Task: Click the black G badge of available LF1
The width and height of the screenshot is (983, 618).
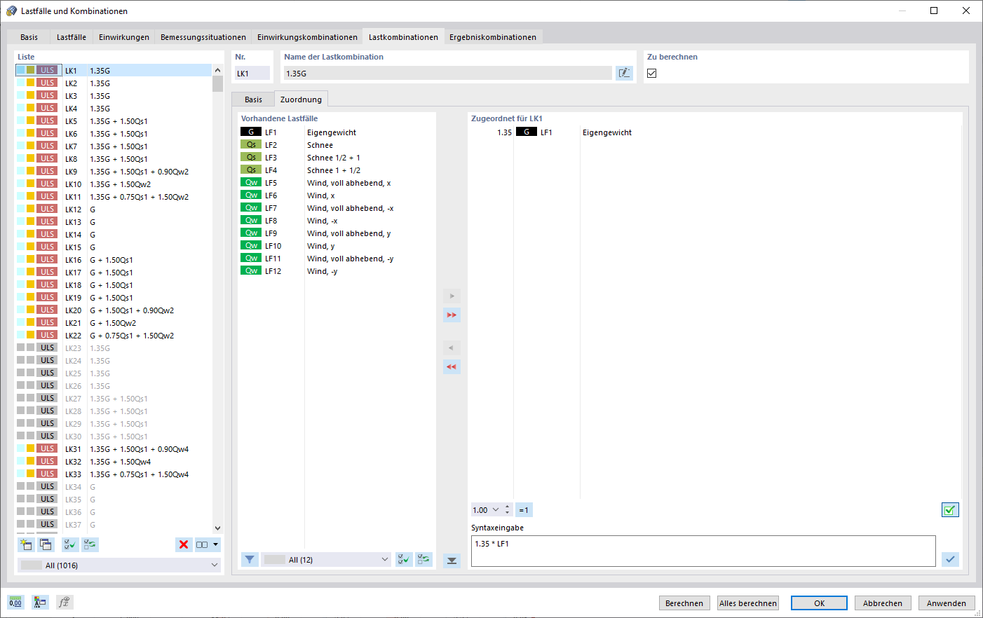Action: click(x=251, y=132)
